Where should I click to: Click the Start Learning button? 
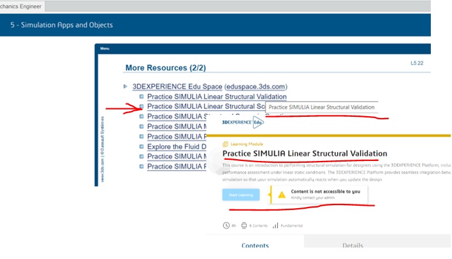(x=241, y=195)
